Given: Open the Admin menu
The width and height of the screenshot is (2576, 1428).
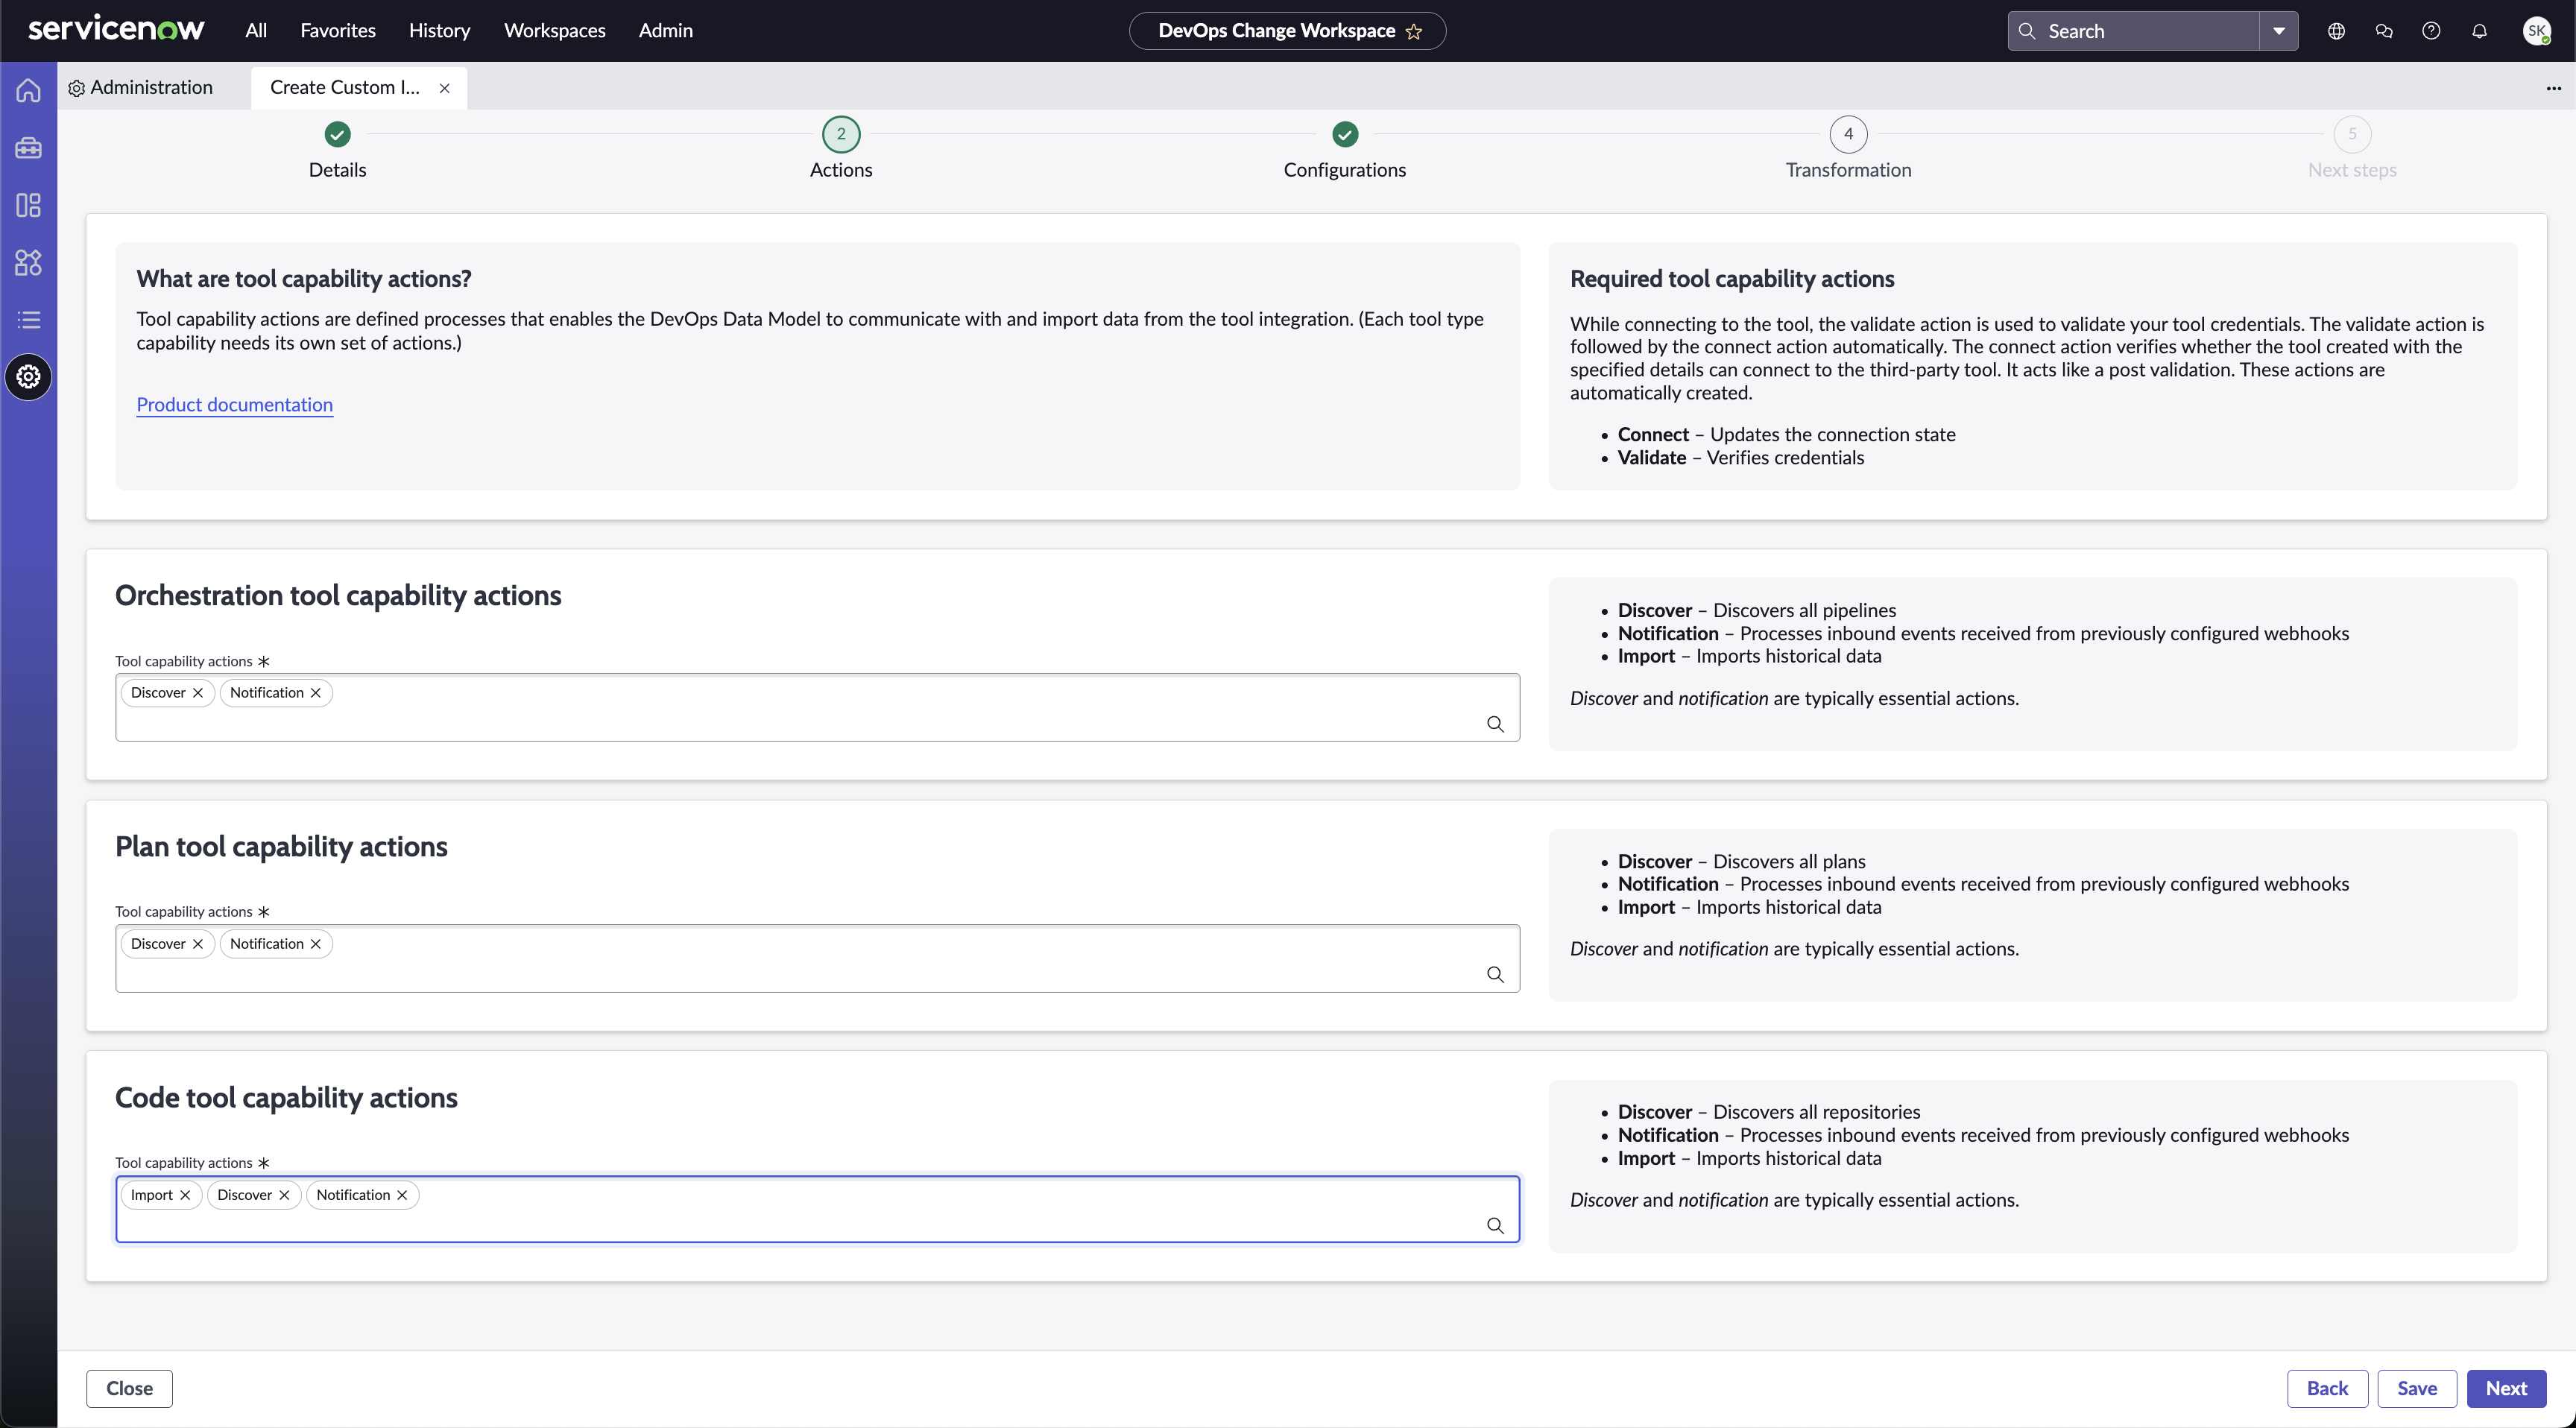Looking at the screenshot, I should click(x=666, y=31).
